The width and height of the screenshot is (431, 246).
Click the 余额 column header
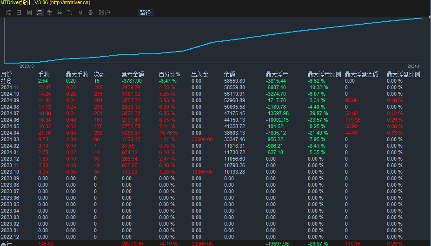(x=230, y=74)
